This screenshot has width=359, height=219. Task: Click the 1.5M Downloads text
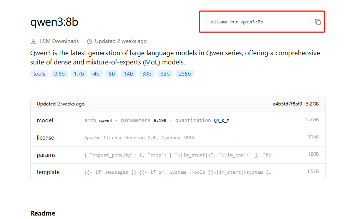coord(58,41)
